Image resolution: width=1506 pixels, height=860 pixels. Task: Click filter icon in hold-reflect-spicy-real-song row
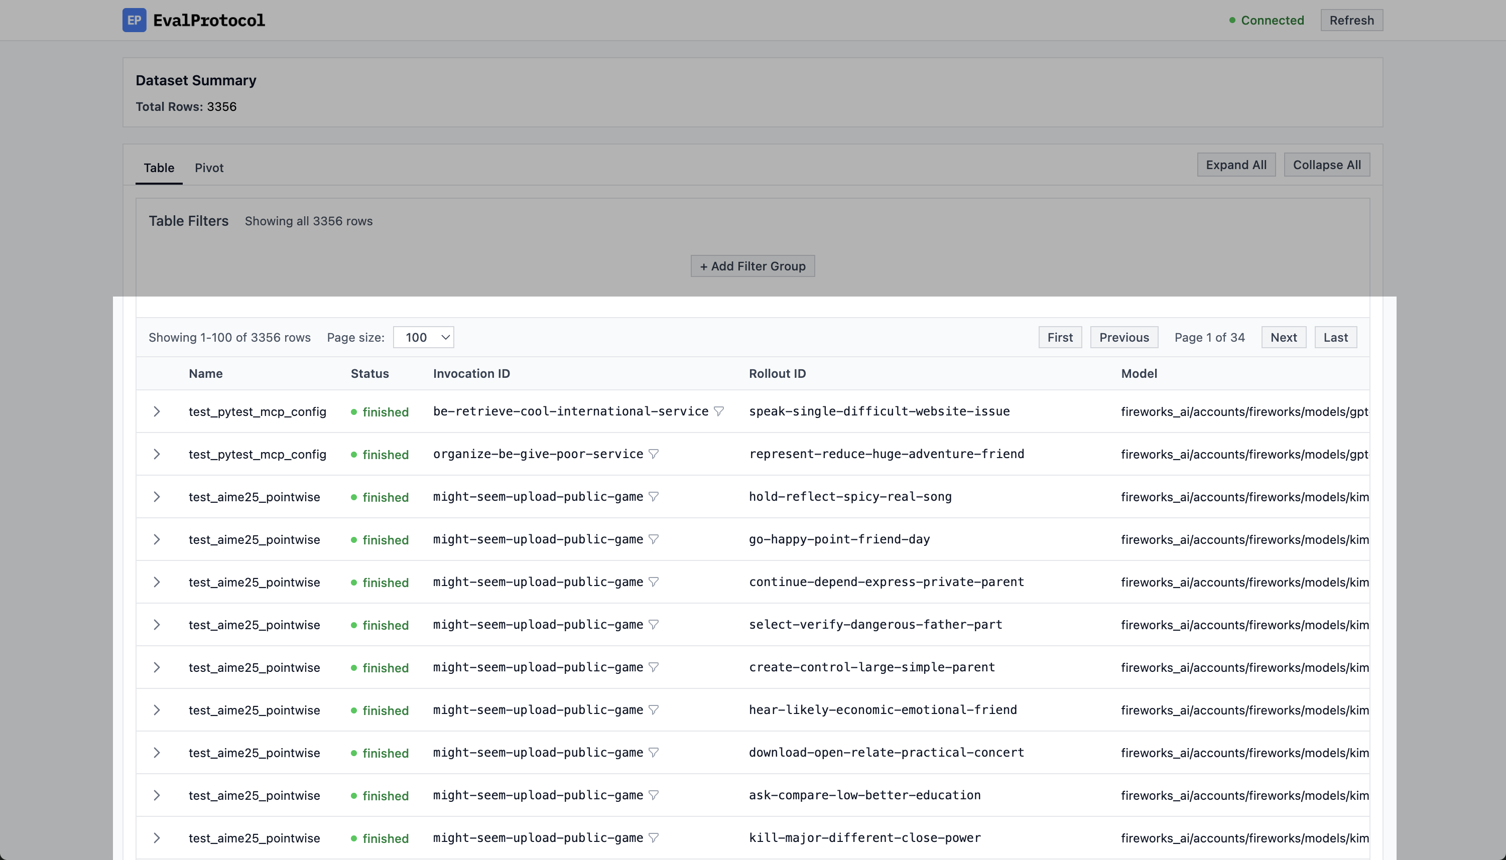point(654,497)
